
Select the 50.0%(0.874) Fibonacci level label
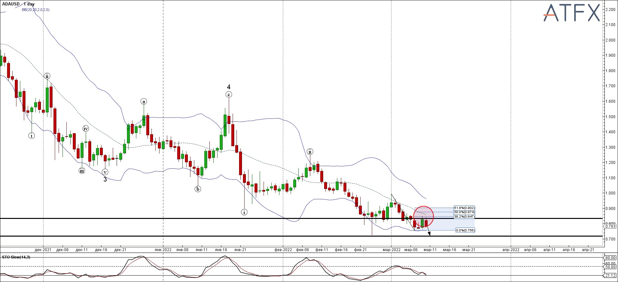pos(464,212)
